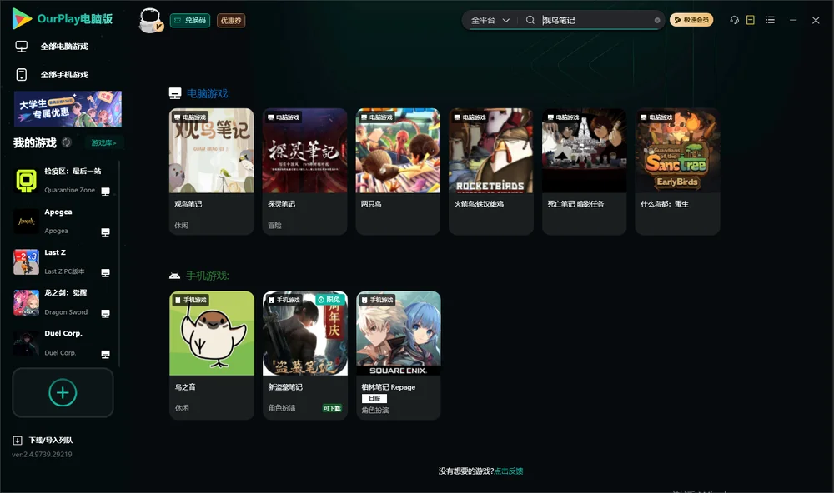The image size is (834, 493).
Task: Go to 游戏库 library link
Action: pyautogui.click(x=103, y=143)
